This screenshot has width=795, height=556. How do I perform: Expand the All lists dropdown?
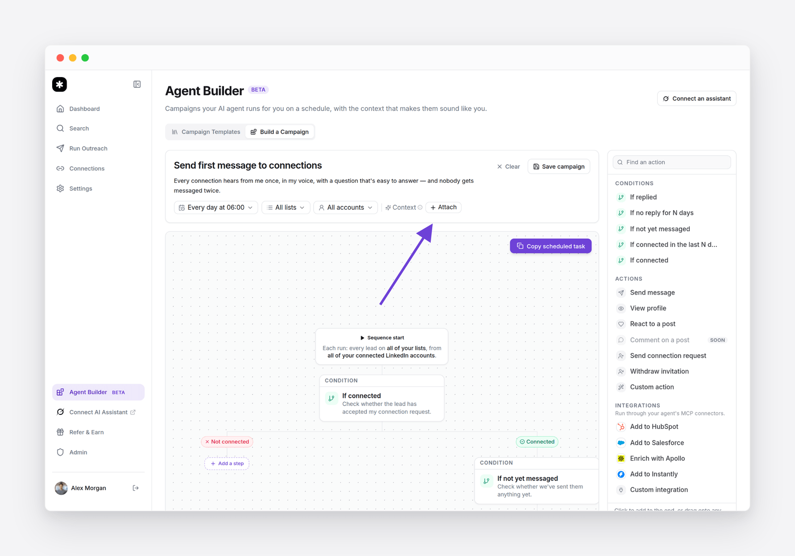pos(286,208)
